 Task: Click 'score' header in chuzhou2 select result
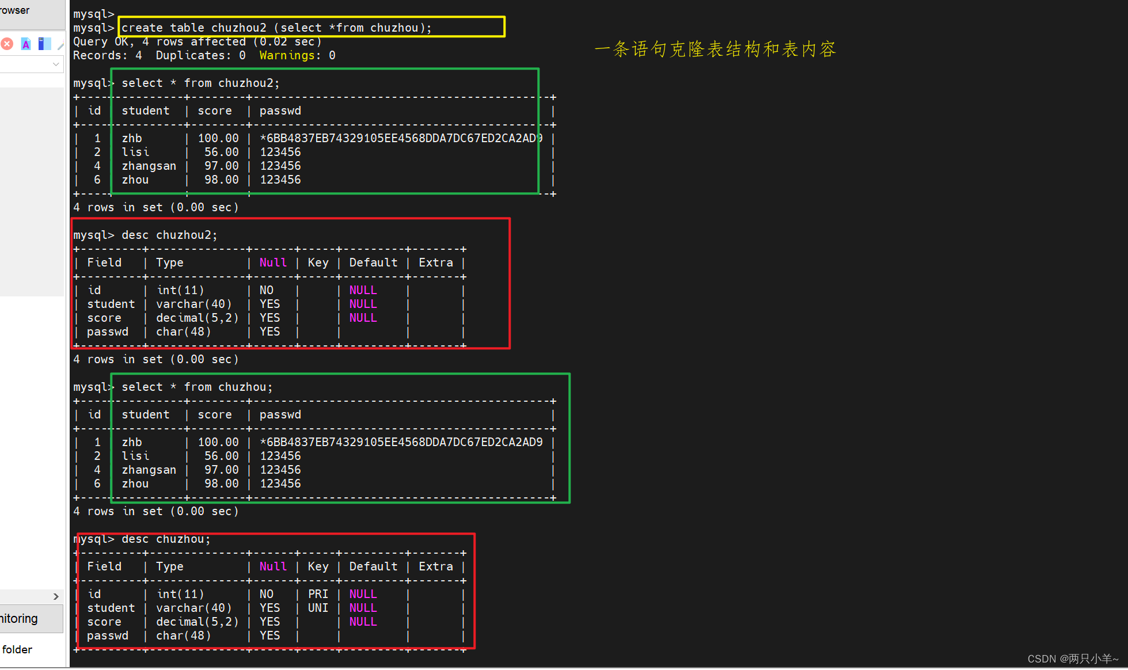215,111
